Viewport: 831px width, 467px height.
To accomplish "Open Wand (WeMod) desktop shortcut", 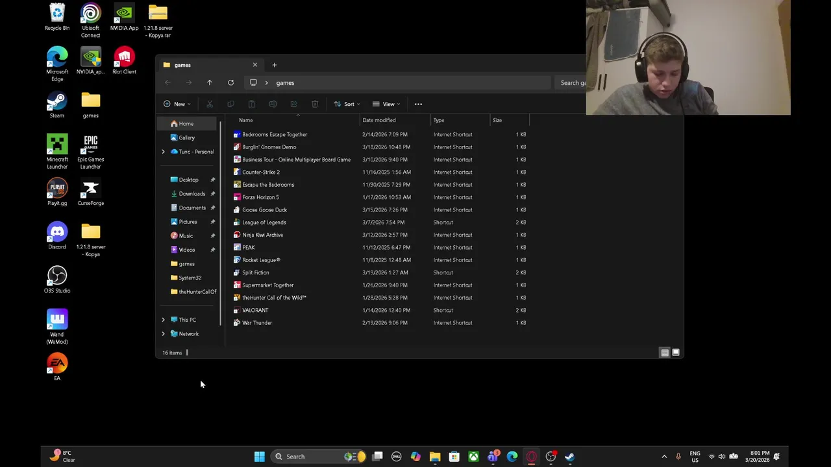I will pyautogui.click(x=57, y=327).
